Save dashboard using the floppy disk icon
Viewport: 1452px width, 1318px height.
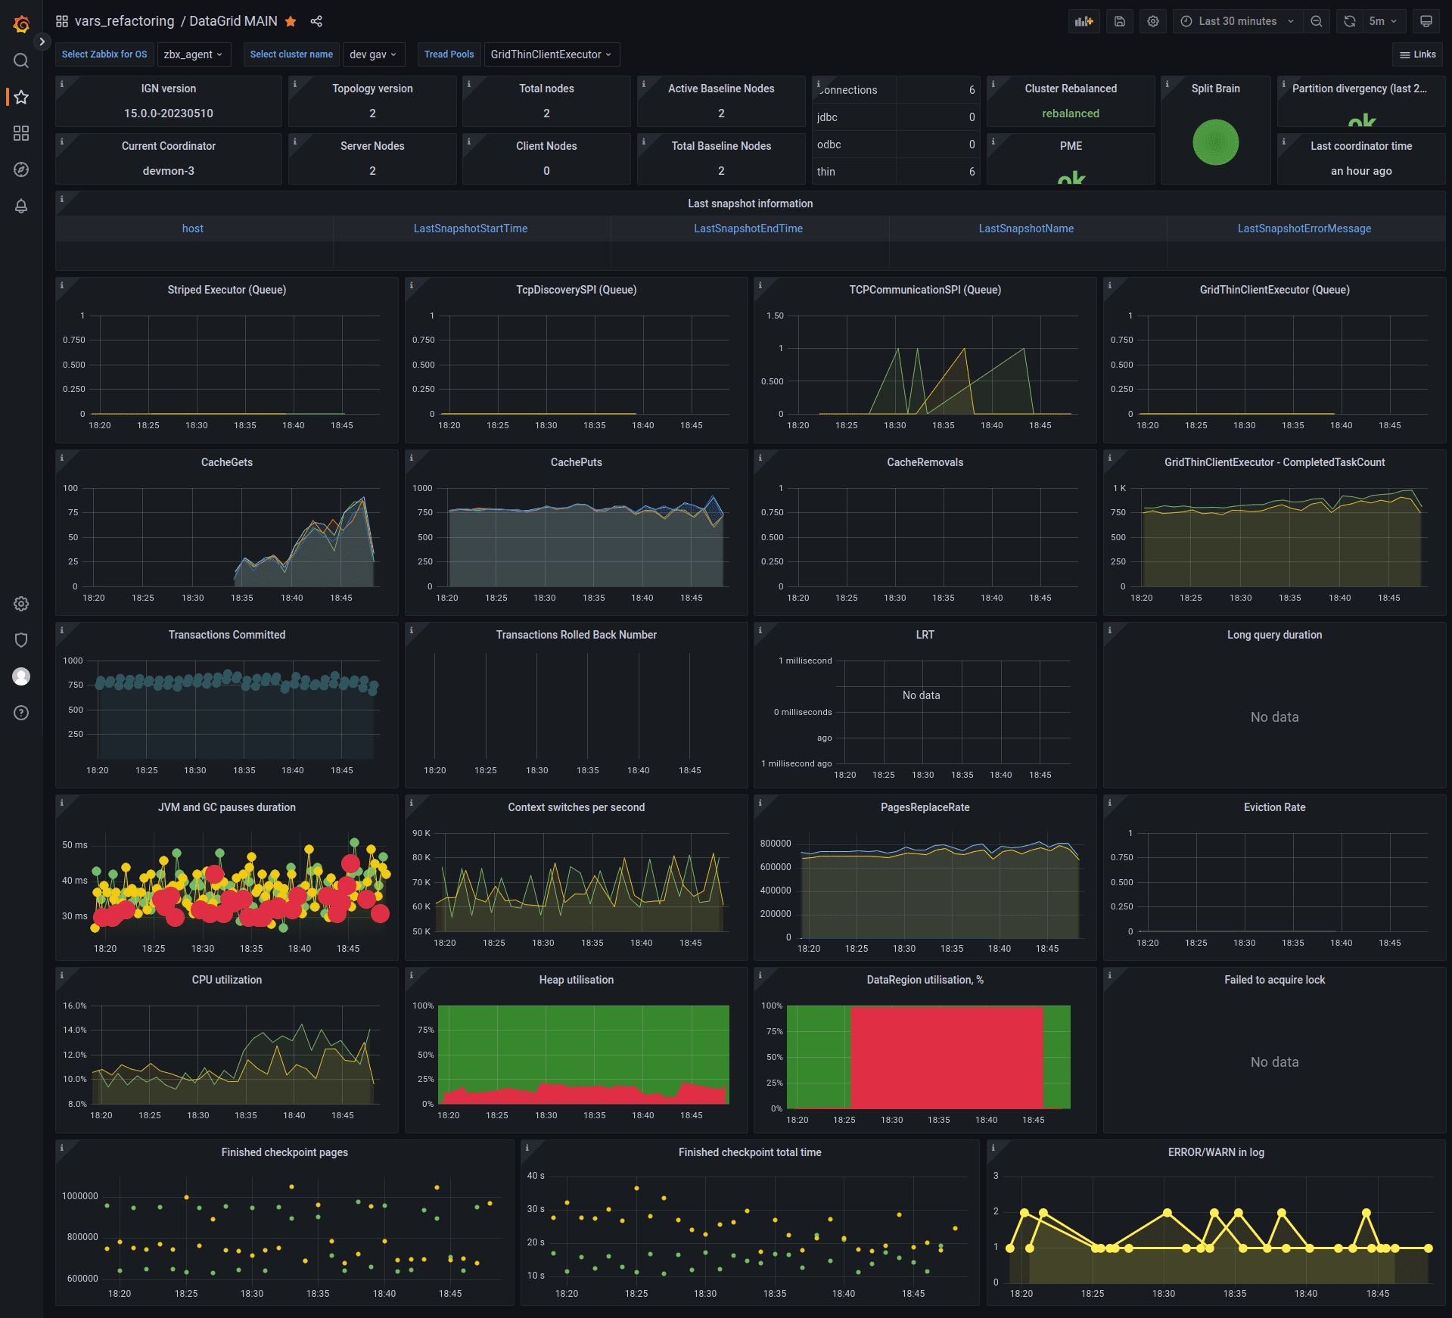(x=1120, y=21)
